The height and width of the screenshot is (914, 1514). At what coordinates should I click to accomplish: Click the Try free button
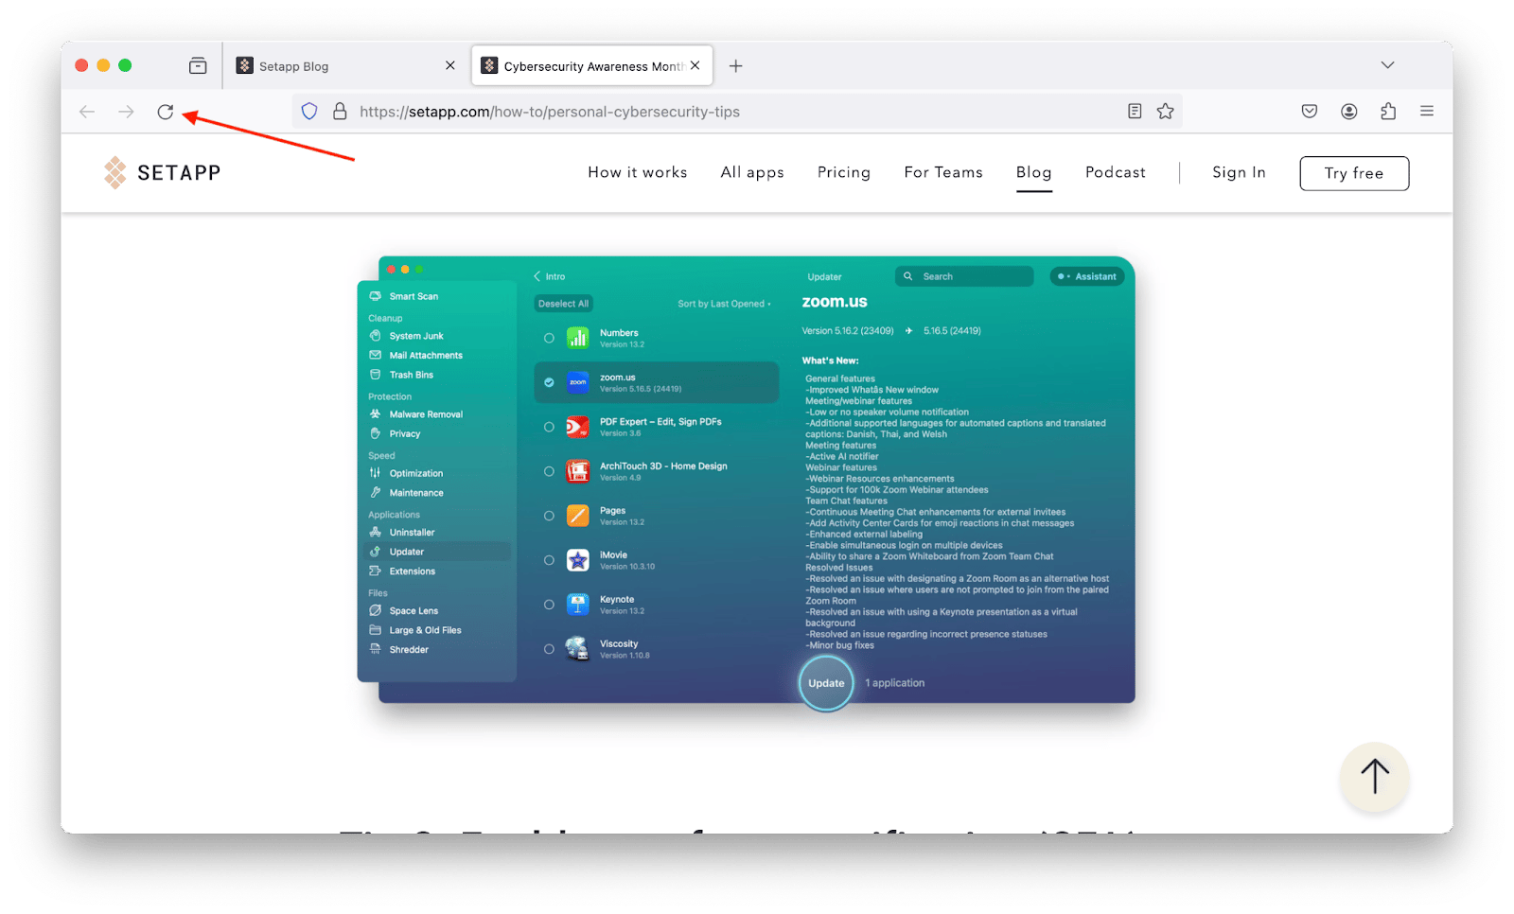pyautogui.click(x=1354, y=173)
